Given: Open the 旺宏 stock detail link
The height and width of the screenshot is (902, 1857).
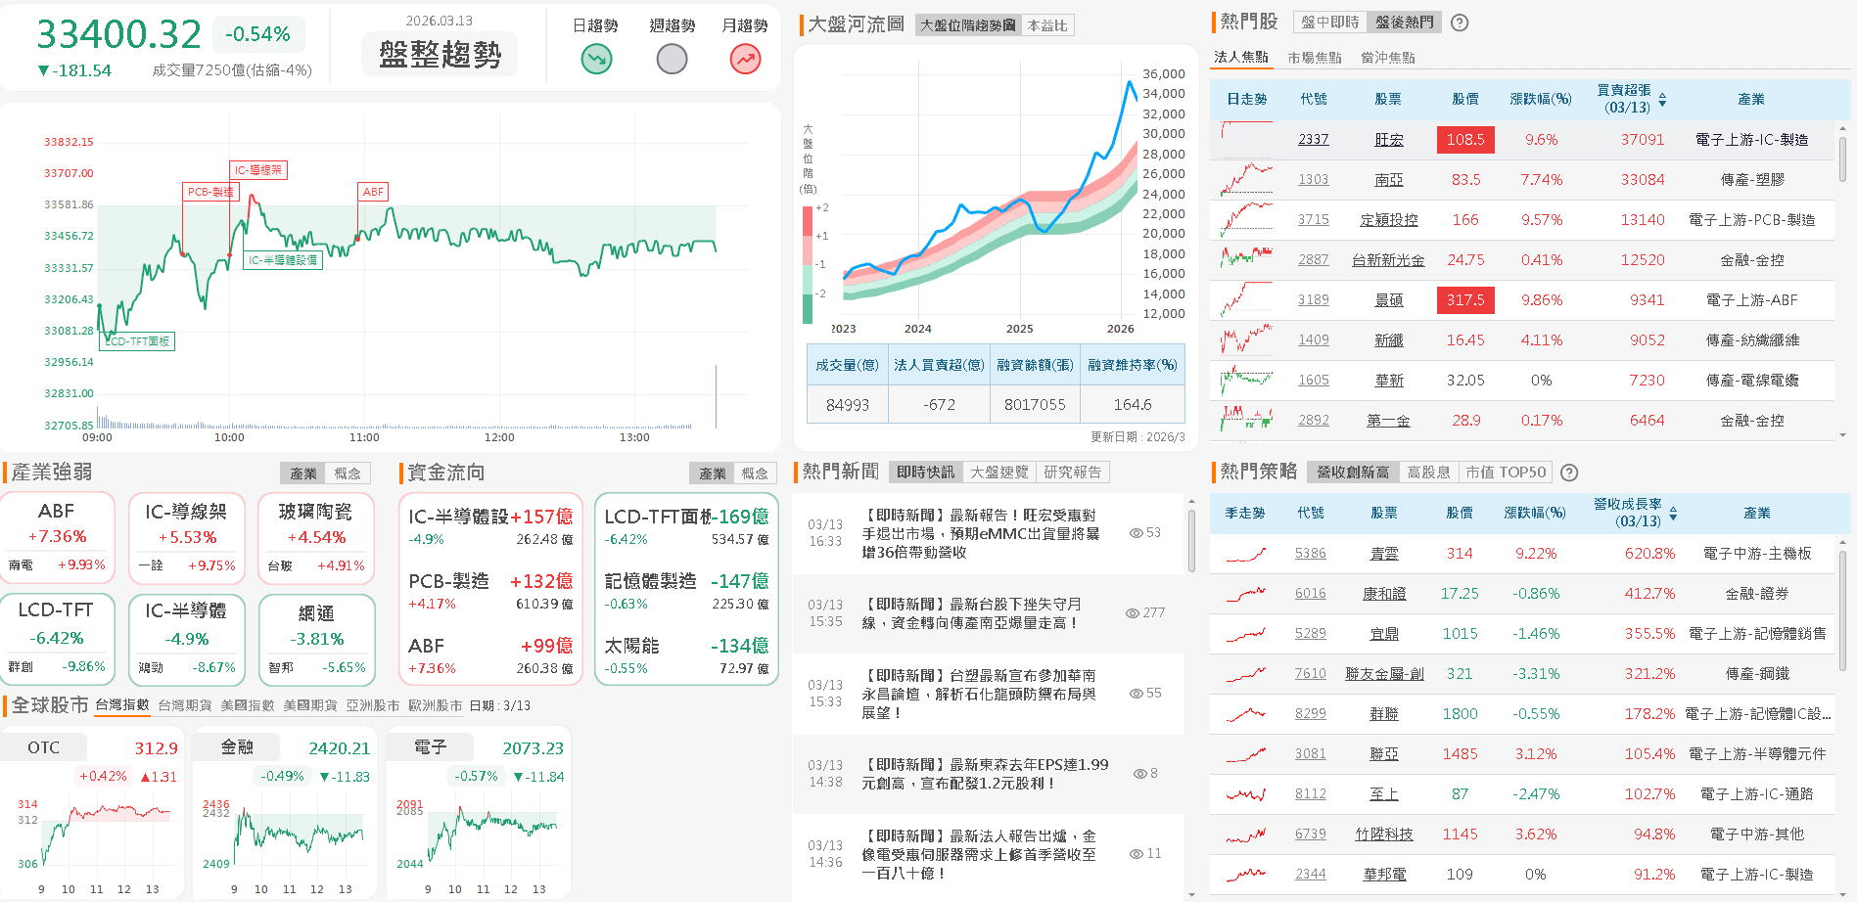Looking at the screenshot, I should 1388,139.
